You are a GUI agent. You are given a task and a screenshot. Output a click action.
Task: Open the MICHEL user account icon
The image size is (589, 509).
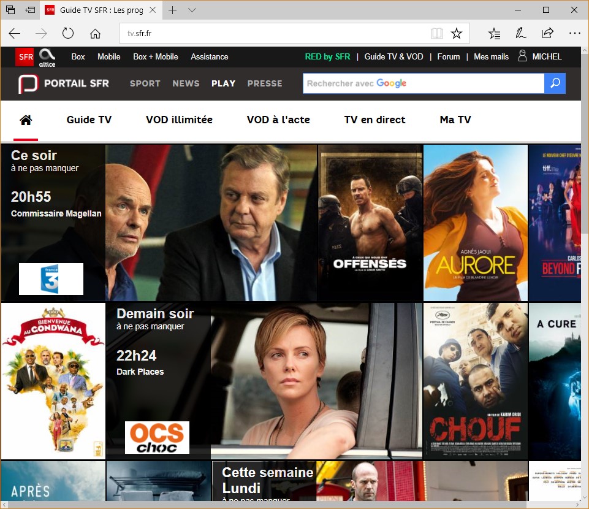click(522, 56)
